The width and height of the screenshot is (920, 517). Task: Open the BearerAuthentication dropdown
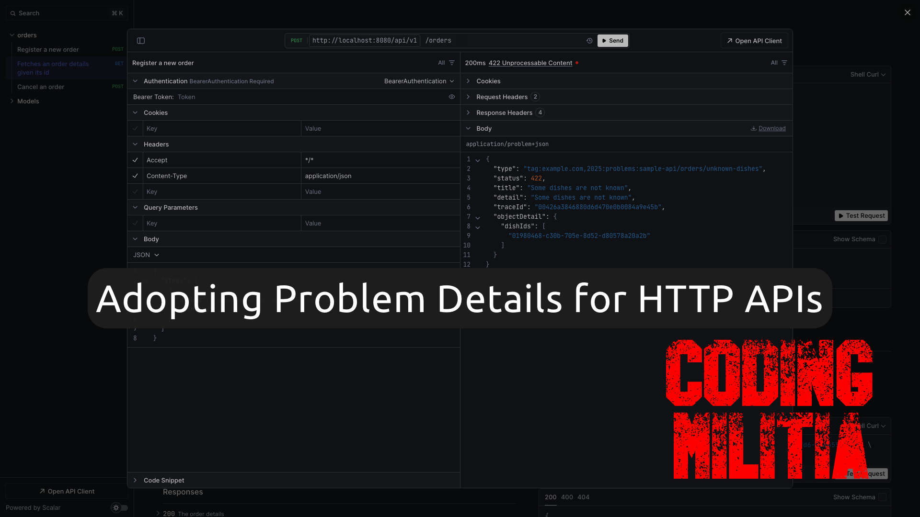coord(419,81)
